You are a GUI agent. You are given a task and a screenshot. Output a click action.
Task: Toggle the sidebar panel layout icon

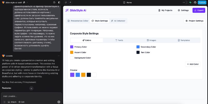click(x=59, y=2)
